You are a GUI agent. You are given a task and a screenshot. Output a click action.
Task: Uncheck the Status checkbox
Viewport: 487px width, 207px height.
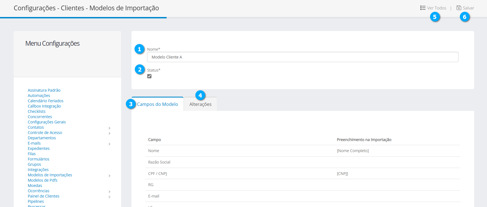[x=149, y=76]
